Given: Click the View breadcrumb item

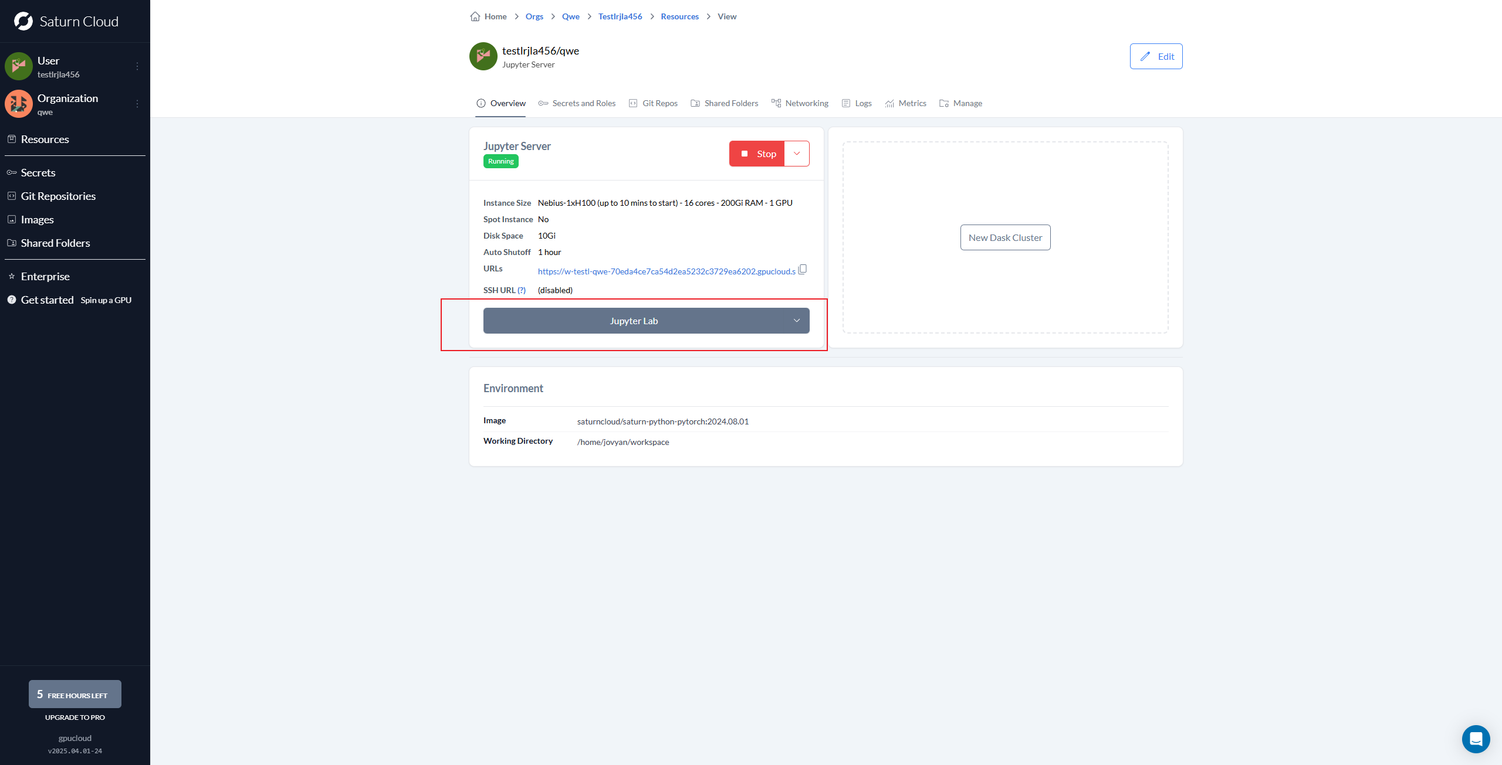Looking at the screenshot, I should (727, 16).
